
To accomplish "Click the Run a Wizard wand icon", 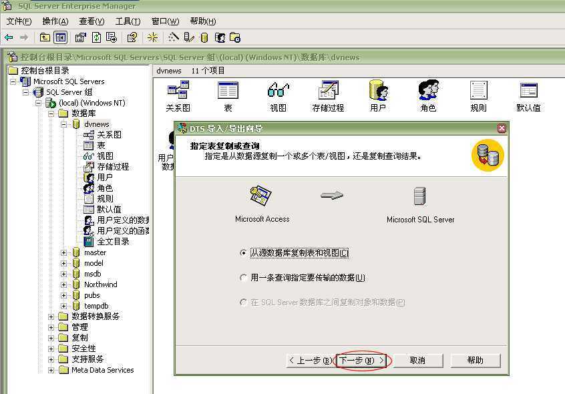I will [174, 37].
